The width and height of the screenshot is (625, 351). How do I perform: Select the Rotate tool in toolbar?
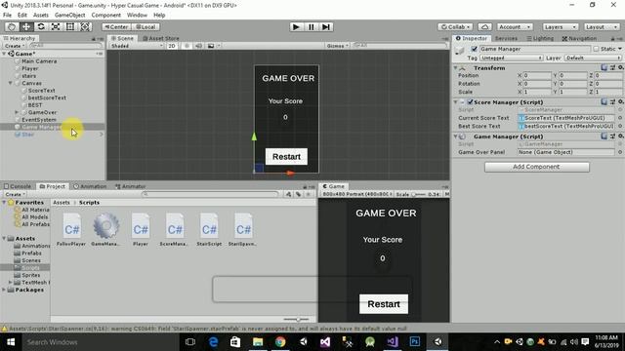[x=41, y=26]
